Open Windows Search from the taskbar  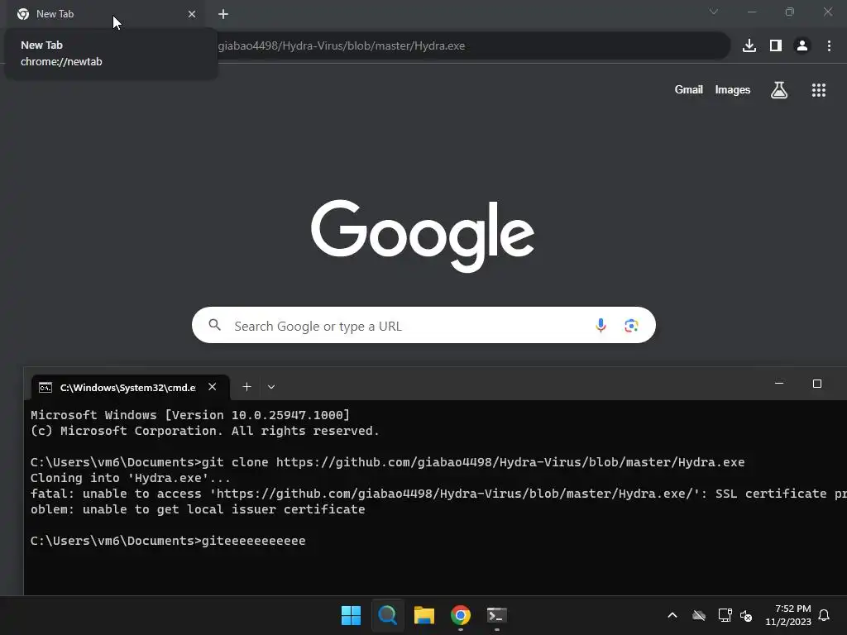coord(387,615)
